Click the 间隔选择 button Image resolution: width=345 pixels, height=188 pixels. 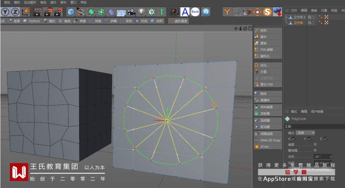coord(268,133)
